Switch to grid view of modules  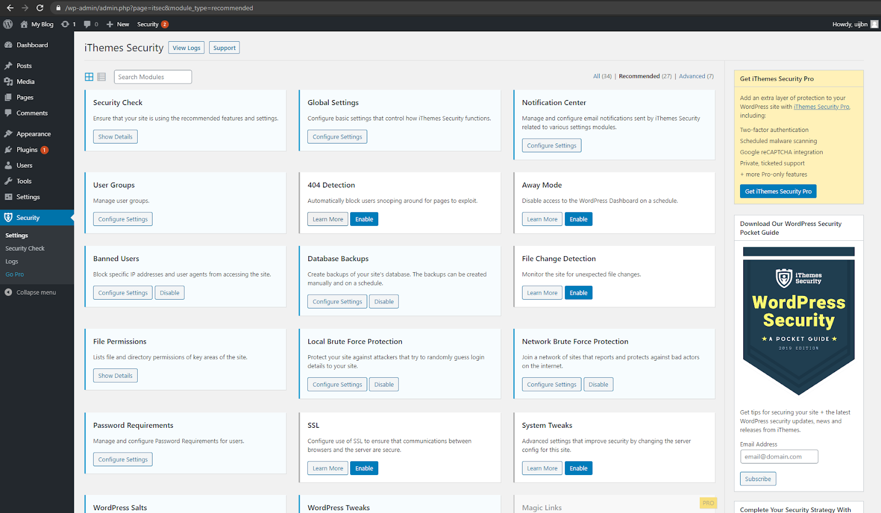pyautogui.click(x=89, y=77)
